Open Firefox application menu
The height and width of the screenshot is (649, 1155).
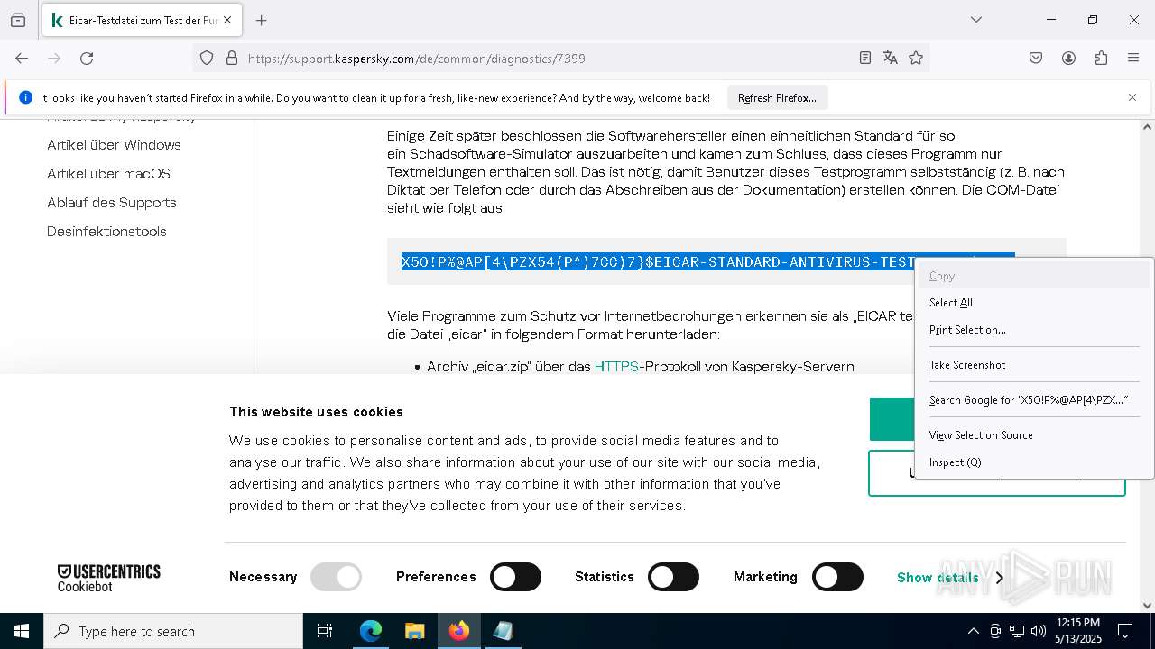pyautogui.click(x=1133, y=58)
